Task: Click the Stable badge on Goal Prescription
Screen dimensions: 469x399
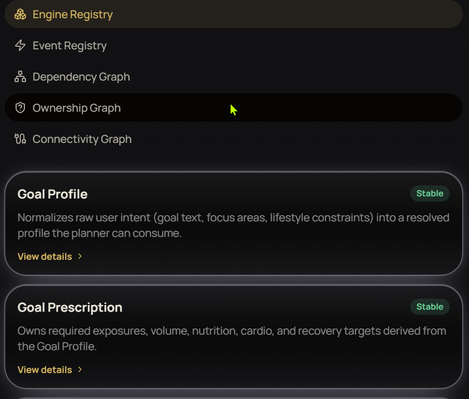Action: 430,307
